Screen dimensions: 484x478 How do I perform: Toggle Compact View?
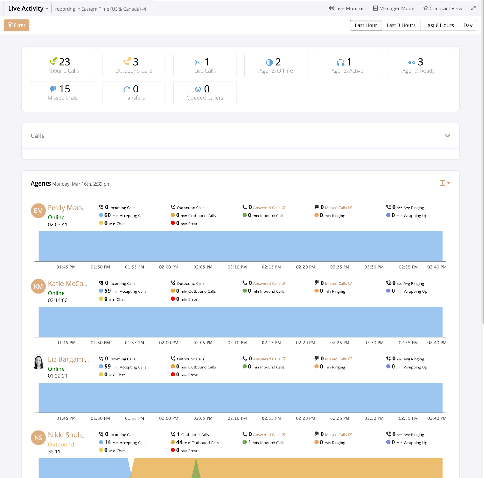[x=443, y=8]
